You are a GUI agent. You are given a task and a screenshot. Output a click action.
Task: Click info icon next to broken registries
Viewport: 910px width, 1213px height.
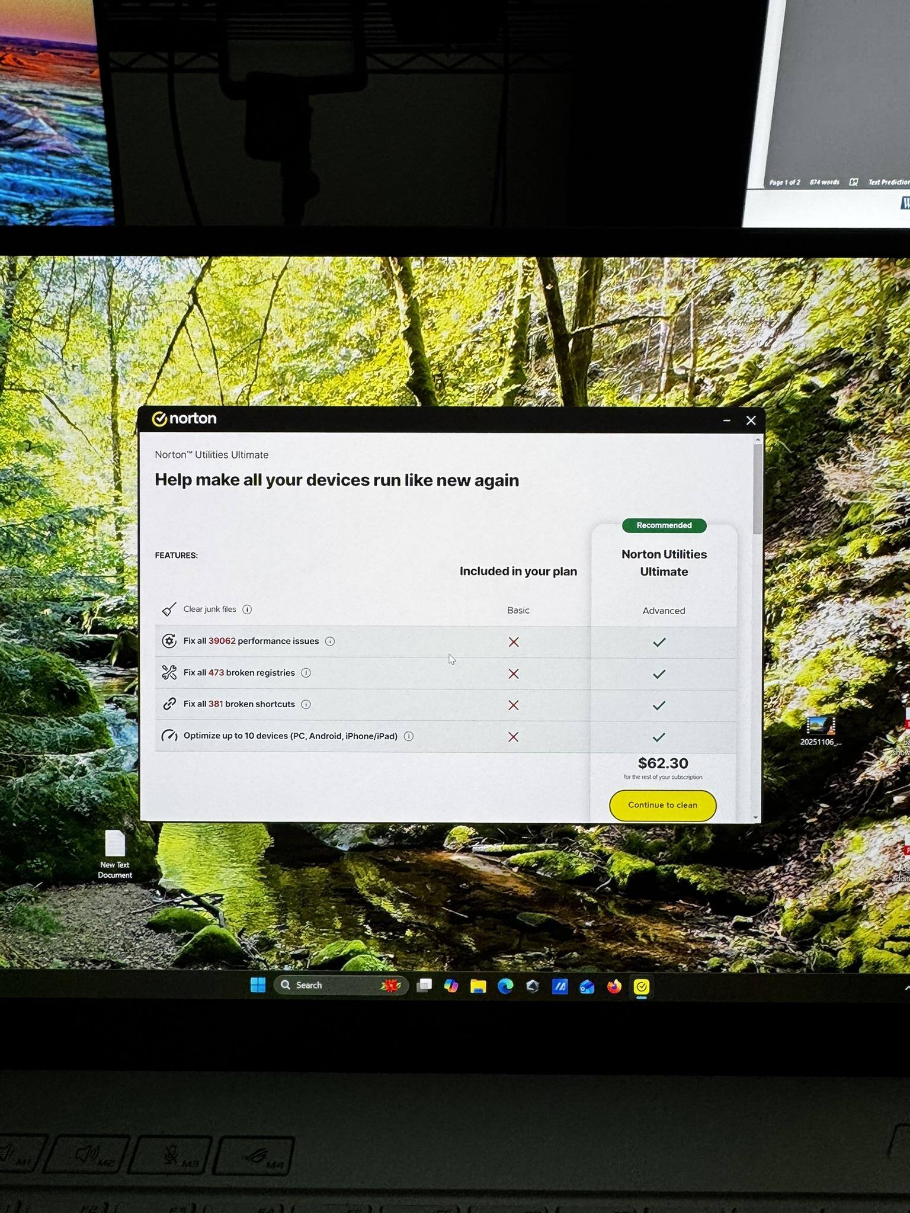(x=306, y=673)
